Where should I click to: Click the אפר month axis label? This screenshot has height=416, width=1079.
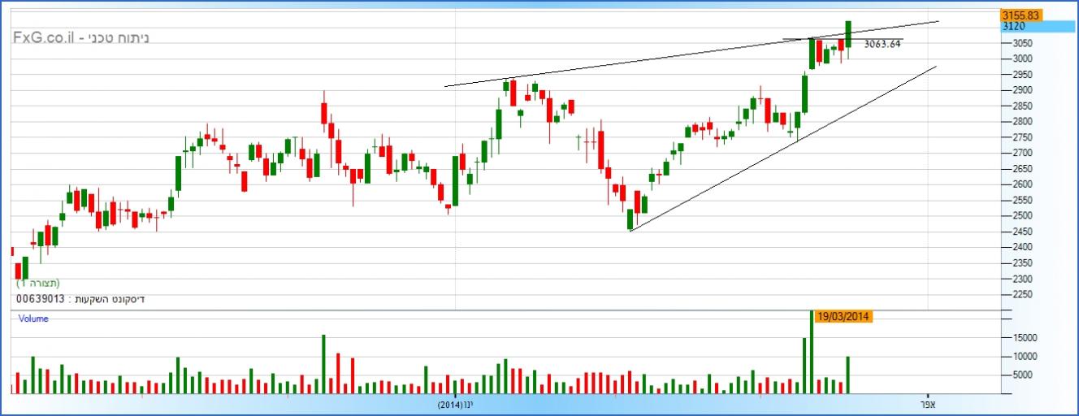pyautogui.click(x=928, y=404)
